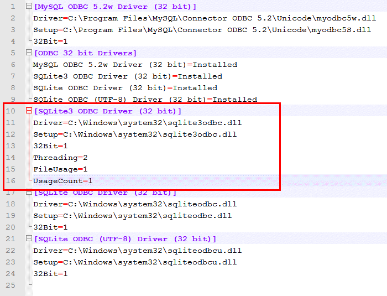Screen dimensions: 387x296
Task: Click 32Bit=1 on line 24
Action: 50,274
